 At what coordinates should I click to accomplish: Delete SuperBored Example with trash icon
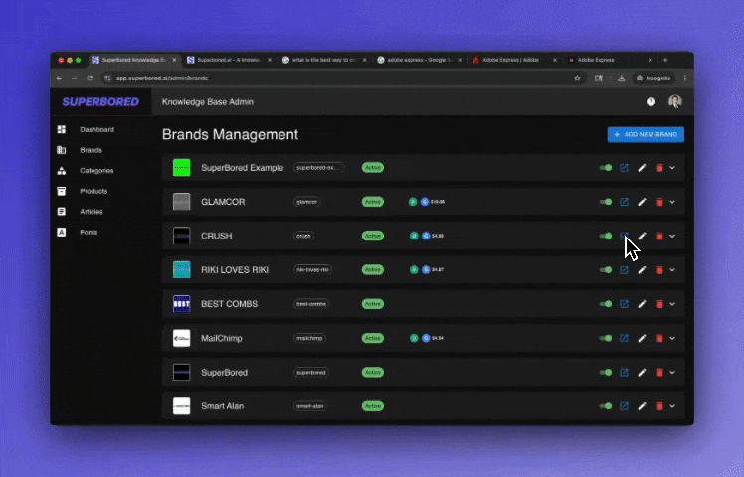click(659, 168)
